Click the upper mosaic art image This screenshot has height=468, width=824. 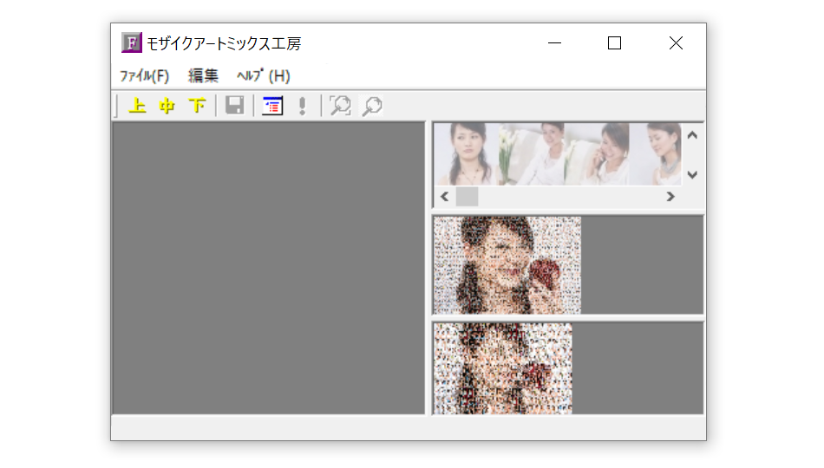tap(507, 265)
